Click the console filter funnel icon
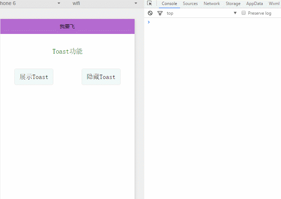 point(160,13)
